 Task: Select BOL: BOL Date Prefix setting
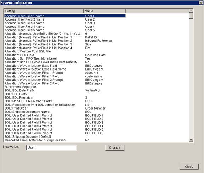[65, 90]
